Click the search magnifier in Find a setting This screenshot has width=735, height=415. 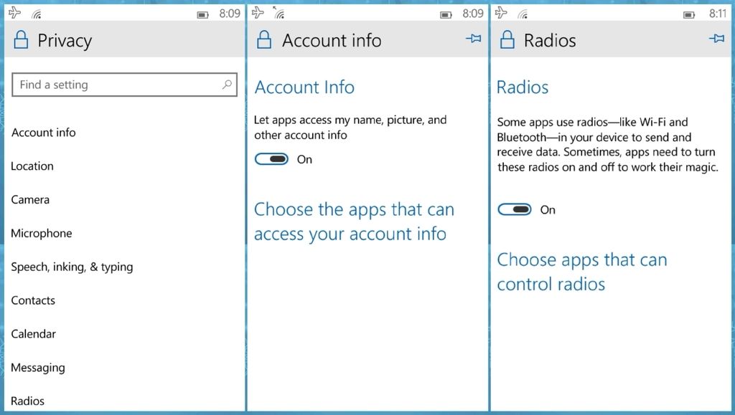[x=227, y=84]
